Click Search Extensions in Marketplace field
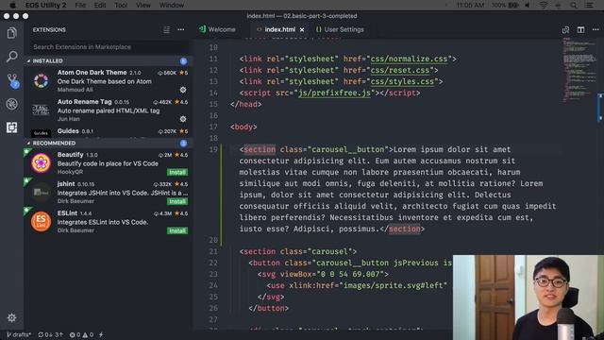This screenshot has width=604, height=340. (x=109, y=47)
